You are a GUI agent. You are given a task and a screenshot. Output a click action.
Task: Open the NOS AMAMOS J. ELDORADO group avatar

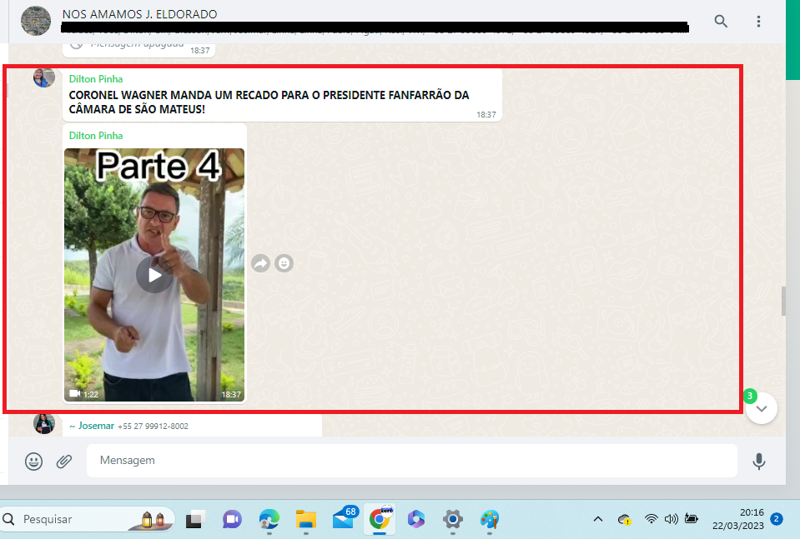pos(36,21)
